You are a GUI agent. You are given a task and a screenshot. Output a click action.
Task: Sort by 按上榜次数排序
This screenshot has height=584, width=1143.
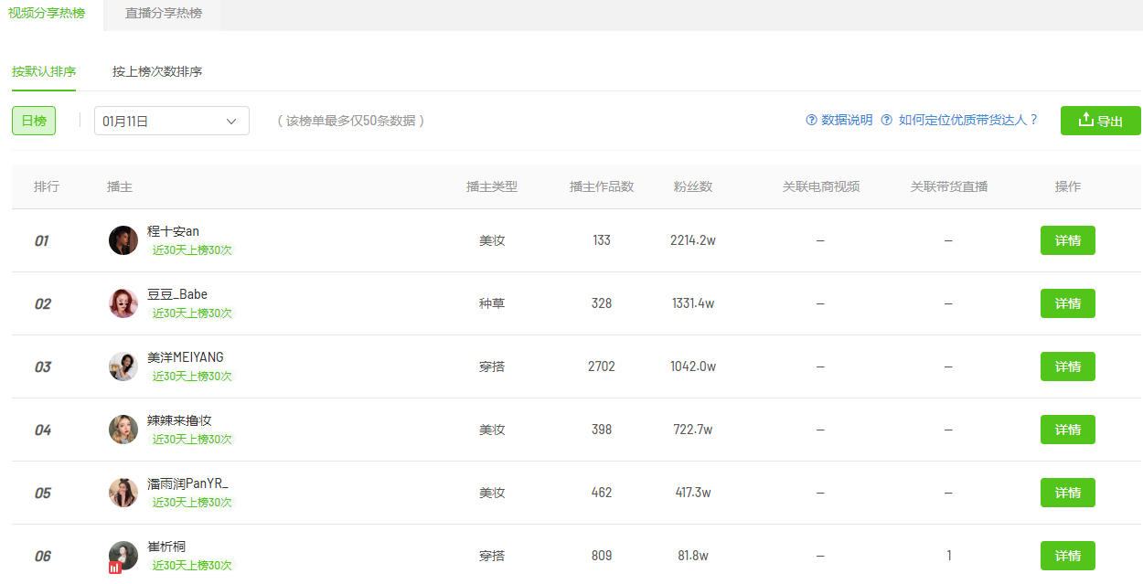[x=157, y=71]
